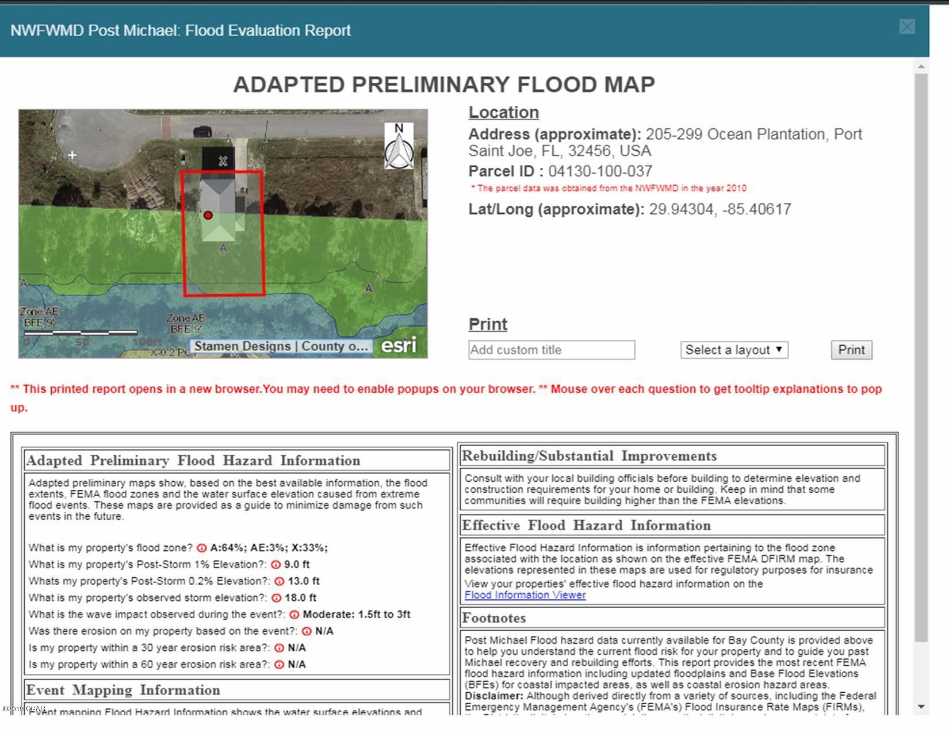
Task: Click the Add custom title field
Action: point(552,350)
